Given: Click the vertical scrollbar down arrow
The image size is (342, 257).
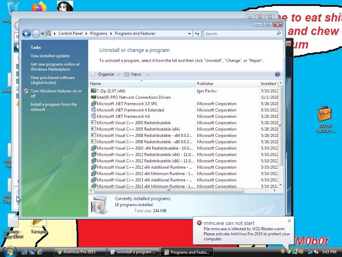Looking at the screenshot, I should pos(281,185).
